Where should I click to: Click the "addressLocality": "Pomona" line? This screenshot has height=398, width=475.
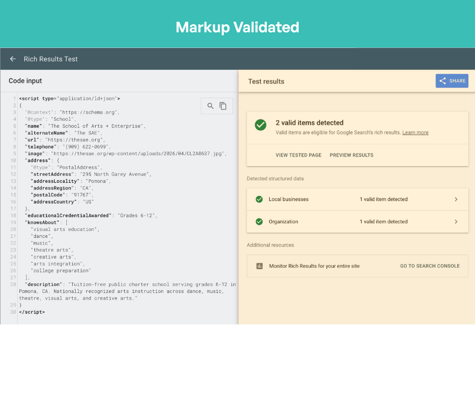[71, 181]
